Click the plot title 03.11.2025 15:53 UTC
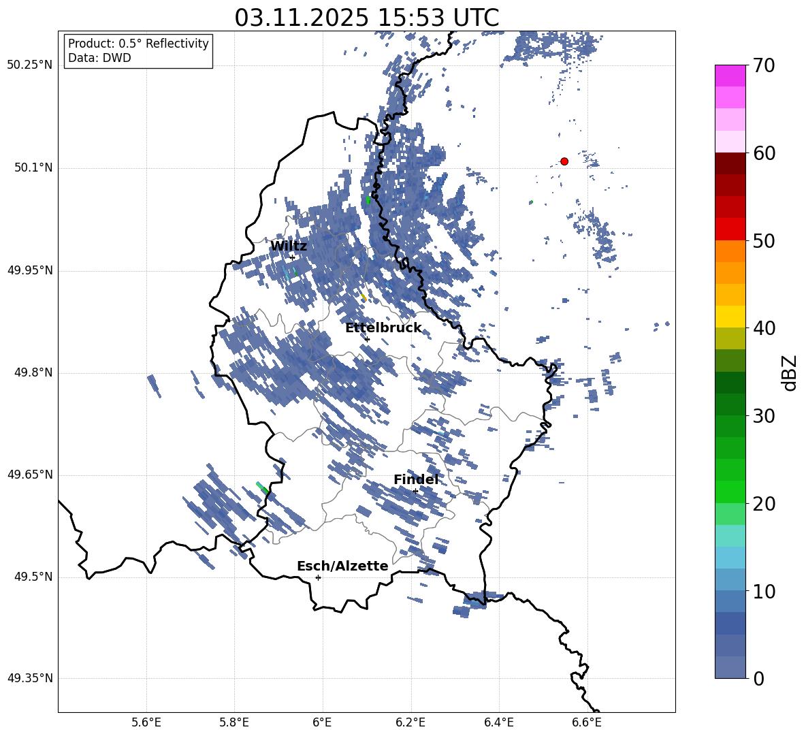Image resolution: width=806 pixels, height=736 pixels. (366, 18)
